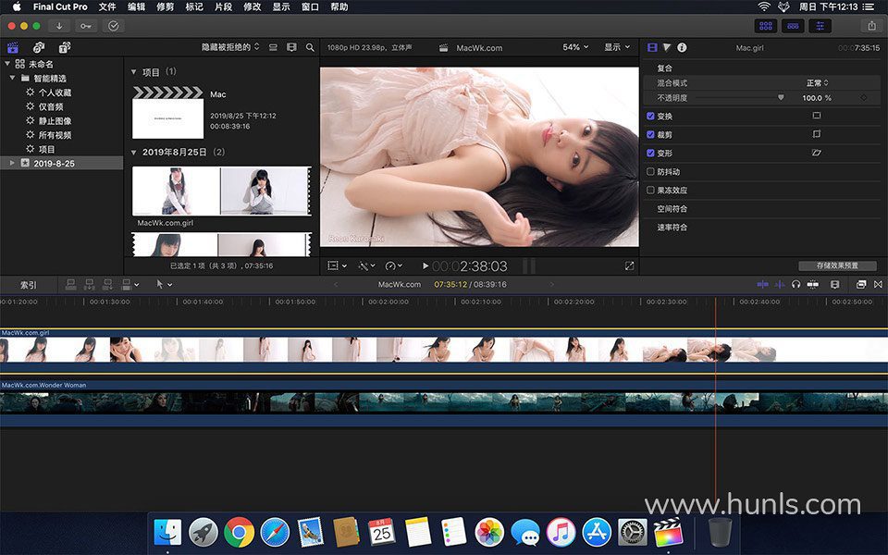Show the effects browser icon
Image resolution: width=888 pixels, height=555 pixels.
point(861,284)
